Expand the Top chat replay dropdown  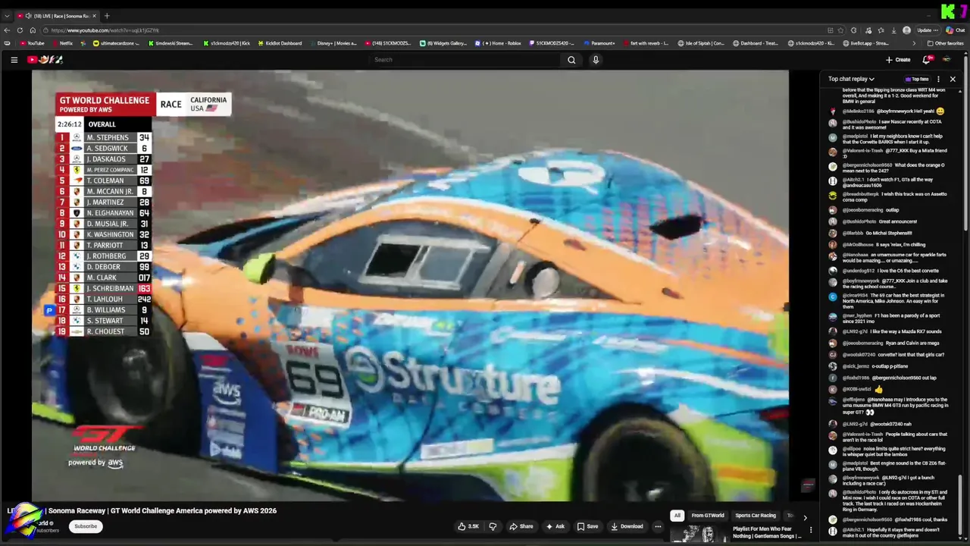pos(851,79)
